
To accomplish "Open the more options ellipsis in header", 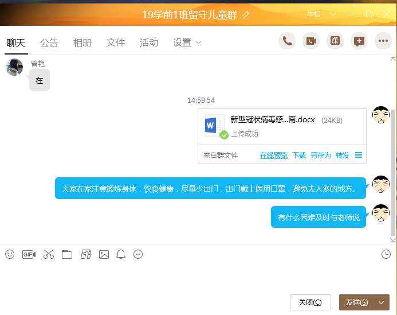I will point(383,41).
